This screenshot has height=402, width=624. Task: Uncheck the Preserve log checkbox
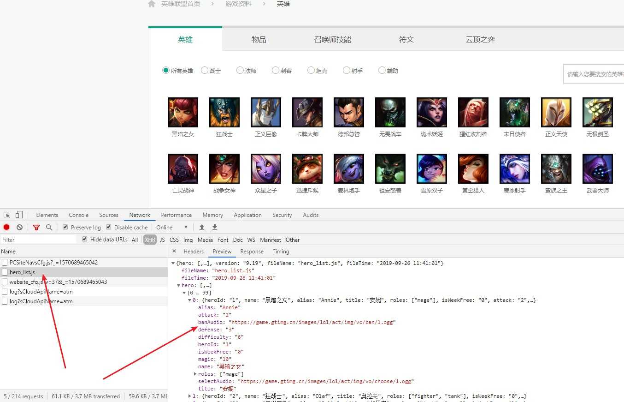point(65,227)
